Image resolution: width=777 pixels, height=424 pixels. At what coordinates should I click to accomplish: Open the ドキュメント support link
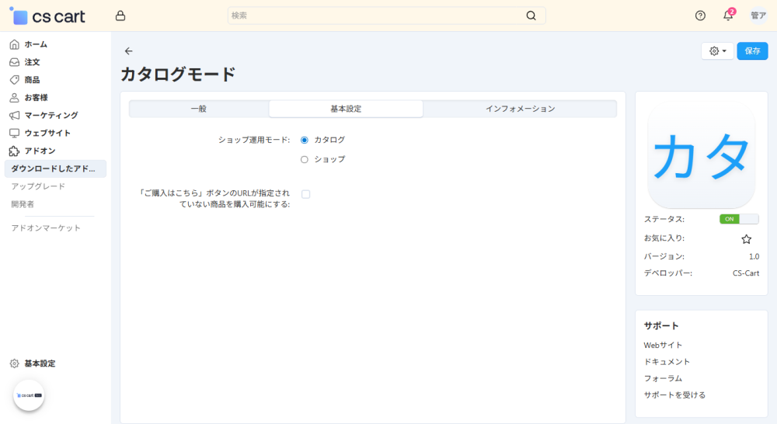click(667, 362)
